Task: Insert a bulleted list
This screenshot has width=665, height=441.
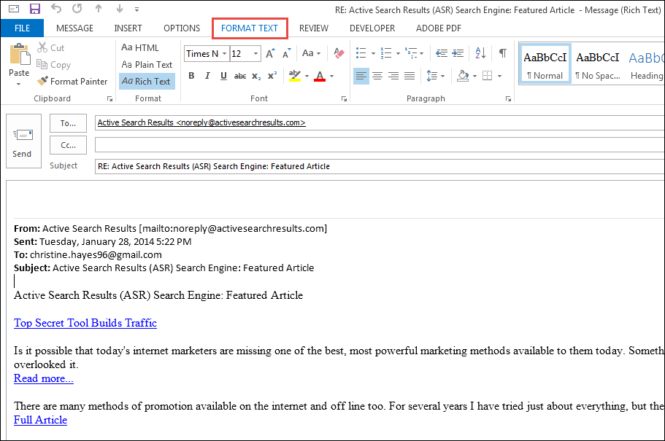Action: [x=361, y=53]
